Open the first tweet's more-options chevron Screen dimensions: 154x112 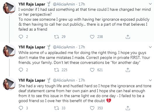[x=150, y=4]
